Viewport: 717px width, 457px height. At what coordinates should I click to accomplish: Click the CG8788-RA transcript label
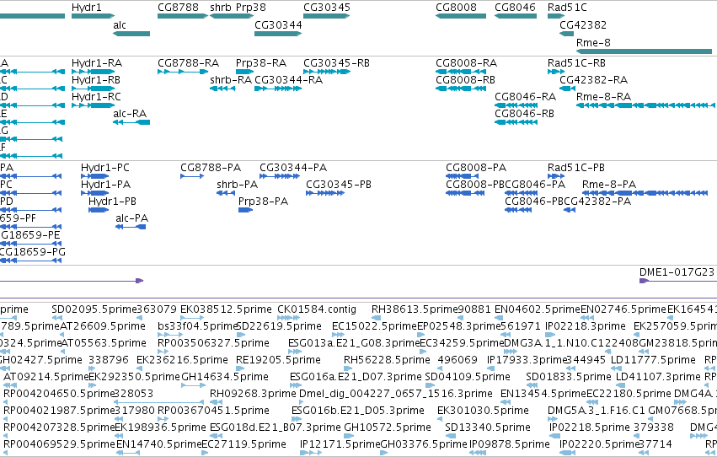(x=189, y=62)
